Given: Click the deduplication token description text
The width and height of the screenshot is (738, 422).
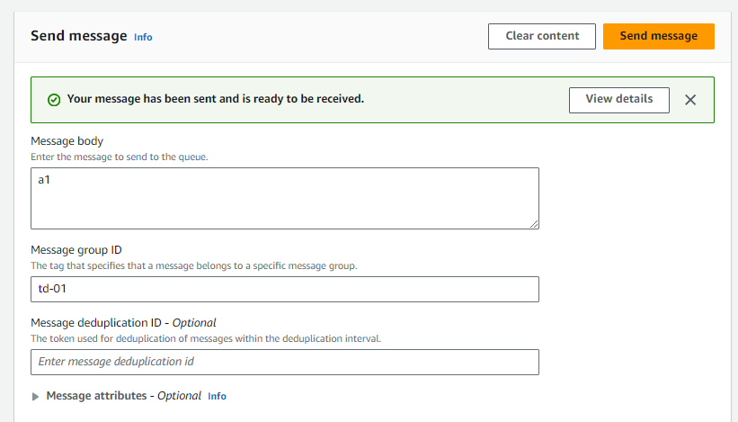Looking at the screenshot, I should tap(205, 338).
